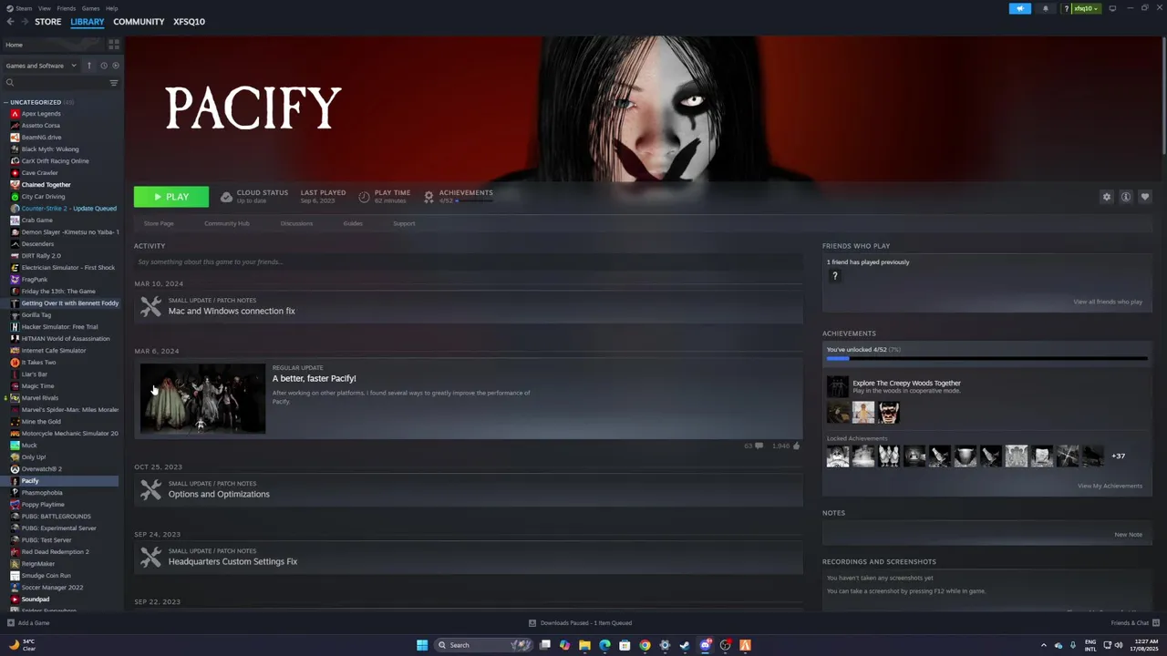Open Pacify Store Page tab

point(158,223)
